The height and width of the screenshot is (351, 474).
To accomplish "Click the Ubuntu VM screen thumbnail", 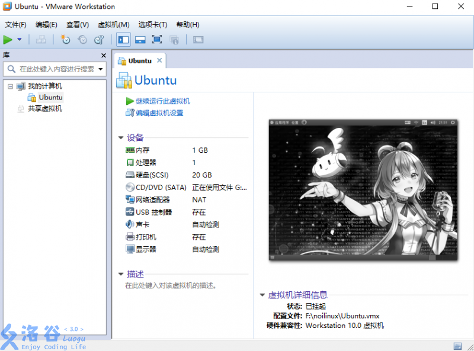I will pos(363,189).
